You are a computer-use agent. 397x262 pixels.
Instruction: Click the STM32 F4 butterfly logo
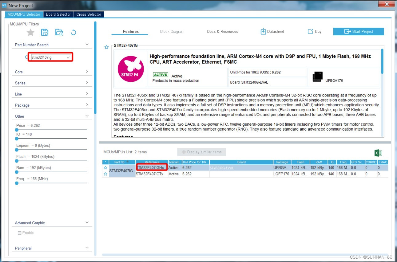pos(131,69)
